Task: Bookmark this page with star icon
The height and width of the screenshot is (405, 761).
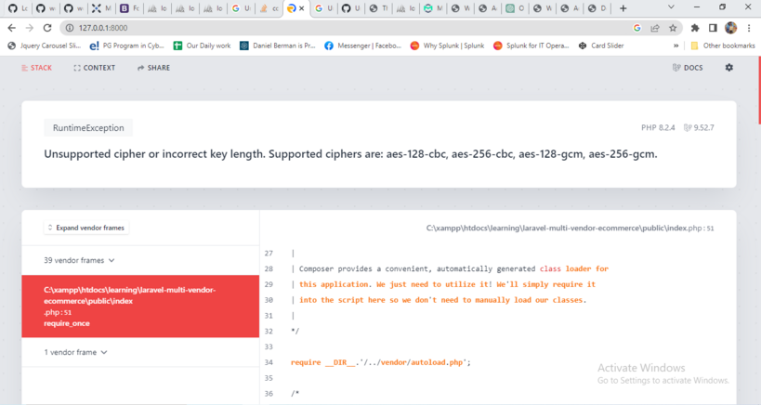Action: pos(673,28)
